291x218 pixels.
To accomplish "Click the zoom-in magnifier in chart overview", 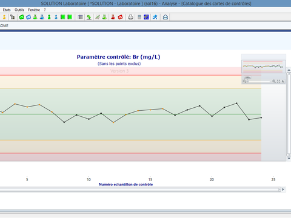I will point(274,81).
